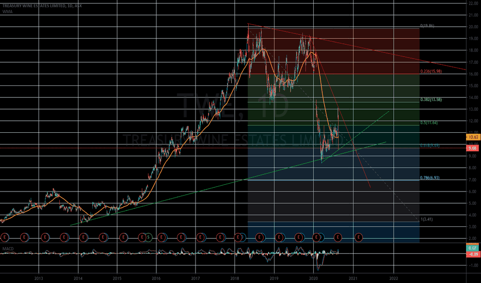Viewport: 481px width, 283px height.
Task: Click the green S split marker
Action: tap(149, 237)
